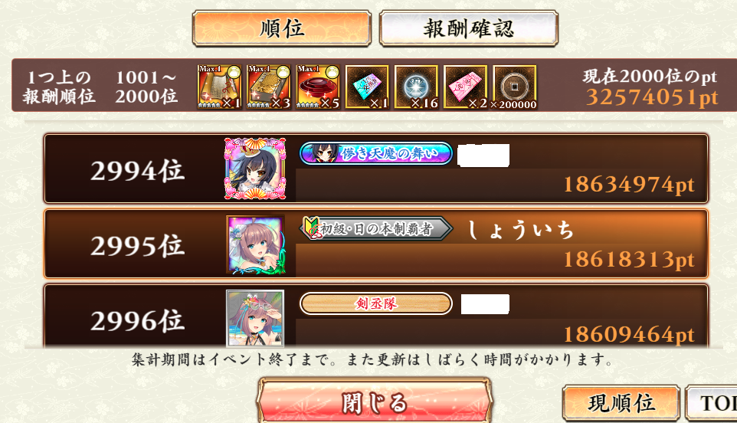Open the 報酬確認 reward confirmation tab
The width and height of the screenshot is (737, 423).
click(x=469, y=28)
